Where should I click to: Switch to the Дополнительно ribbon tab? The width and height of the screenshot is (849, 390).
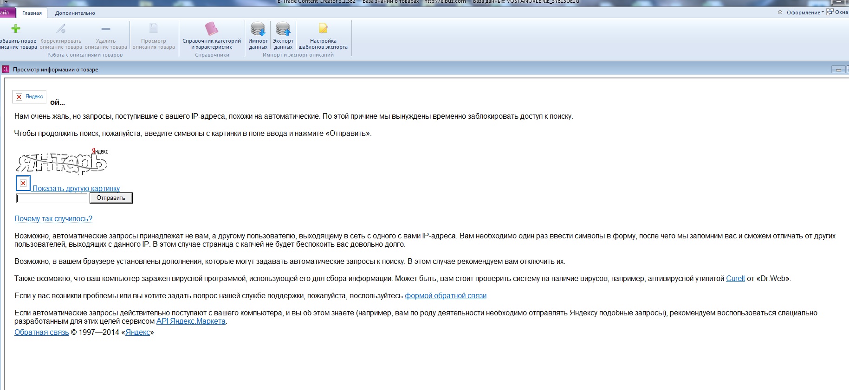(75, 13)
